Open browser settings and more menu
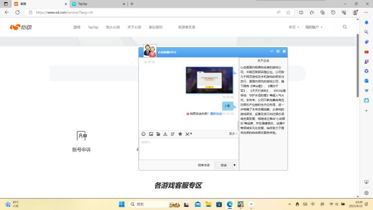The image size is (373, 210). 366,12
